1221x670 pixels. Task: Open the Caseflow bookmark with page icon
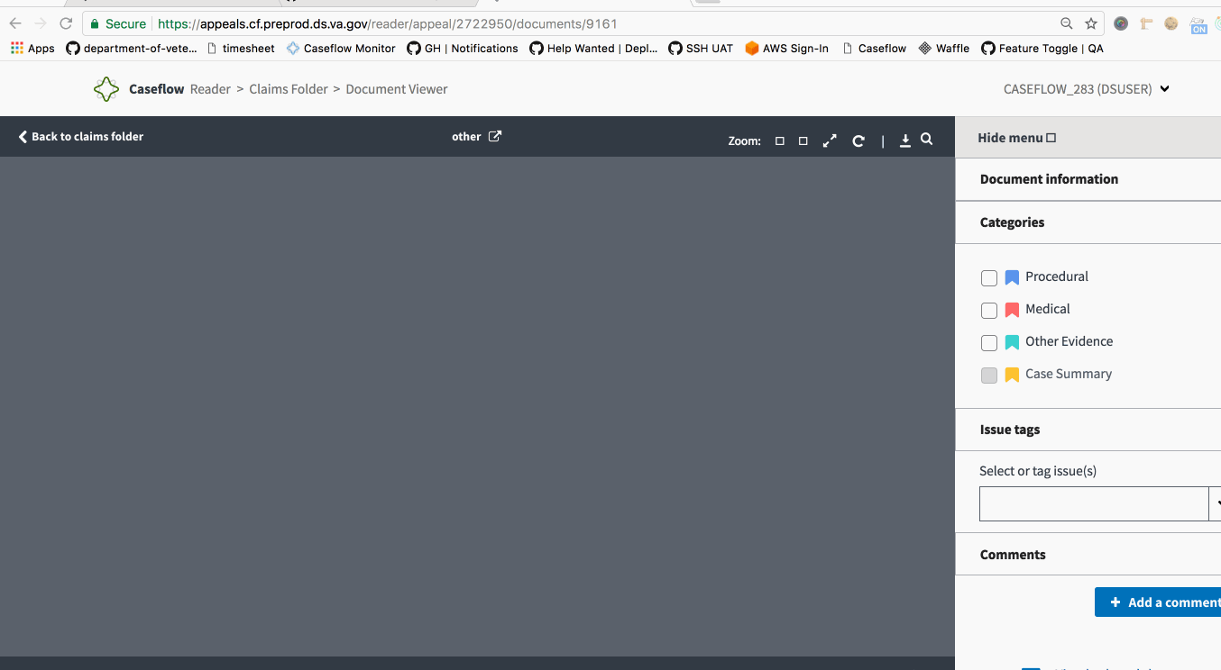874,49
